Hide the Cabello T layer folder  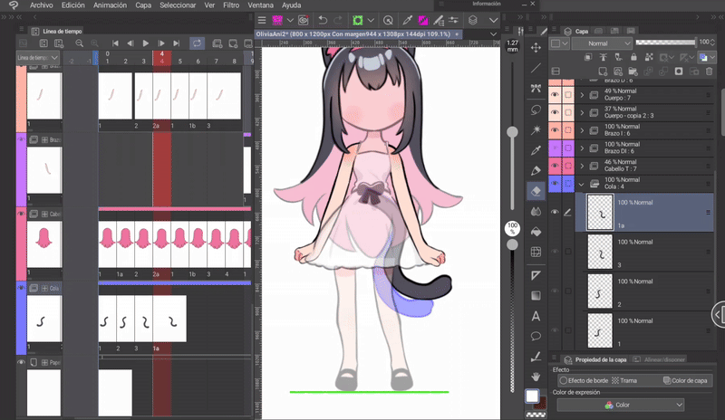[554, 166]
